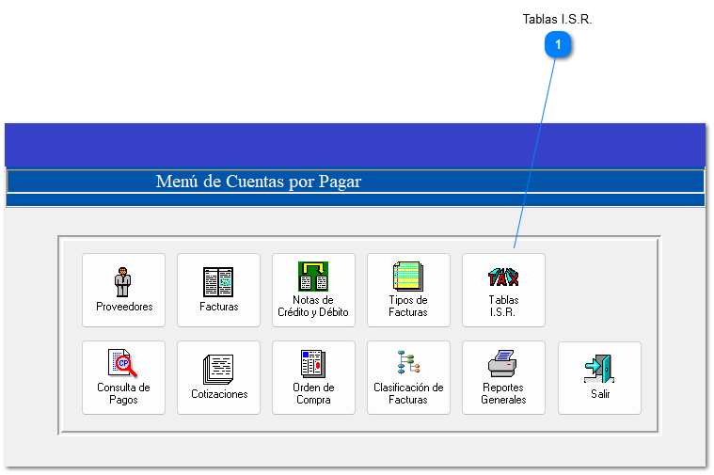Click the Menú de Cuentas por Pagar heading
Viewport: 714px width, 475px height.
pyautogui.click(x=259, y=182)
